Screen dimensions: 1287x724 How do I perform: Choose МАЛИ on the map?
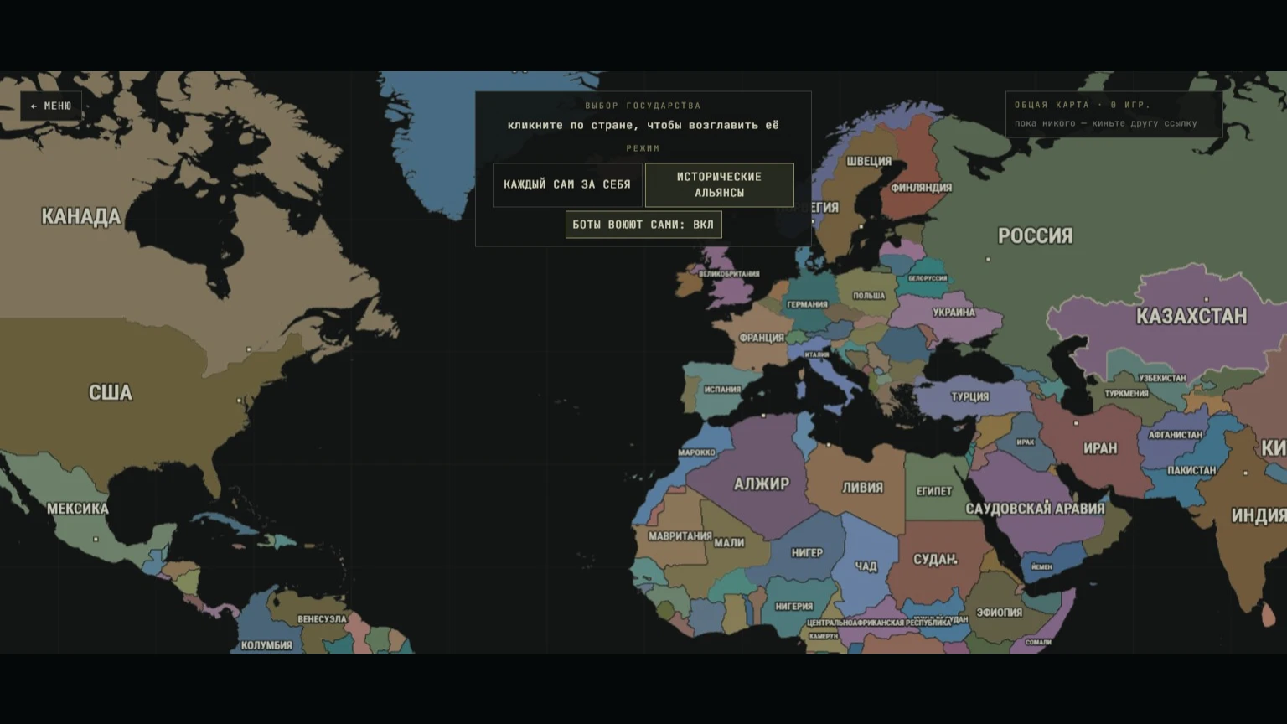729,543
